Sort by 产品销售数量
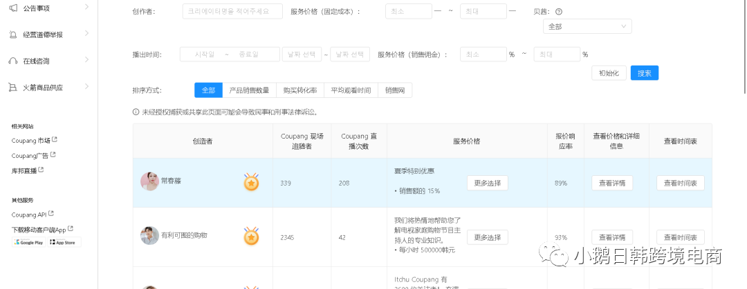747x289 pixels. tap(249, 90)
